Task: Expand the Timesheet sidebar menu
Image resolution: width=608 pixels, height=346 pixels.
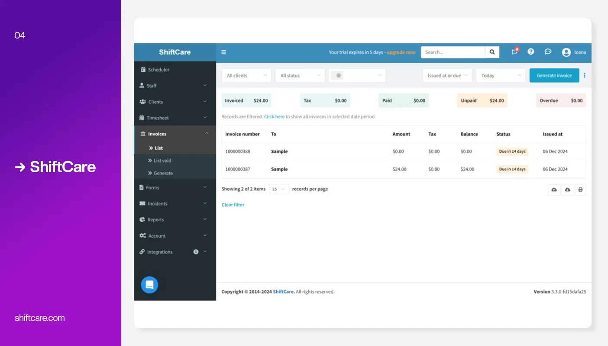Action: (175, 118)
